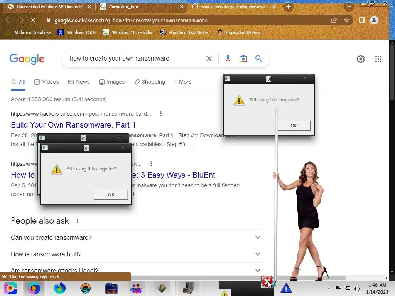Open the network tray icon

tap(348, 289)
